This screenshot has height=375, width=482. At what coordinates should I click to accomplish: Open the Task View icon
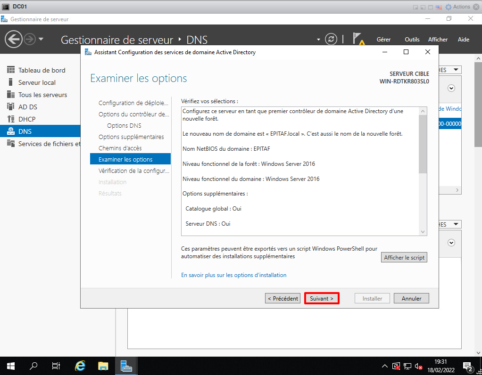pyautogui.click(x=56, y=366)
